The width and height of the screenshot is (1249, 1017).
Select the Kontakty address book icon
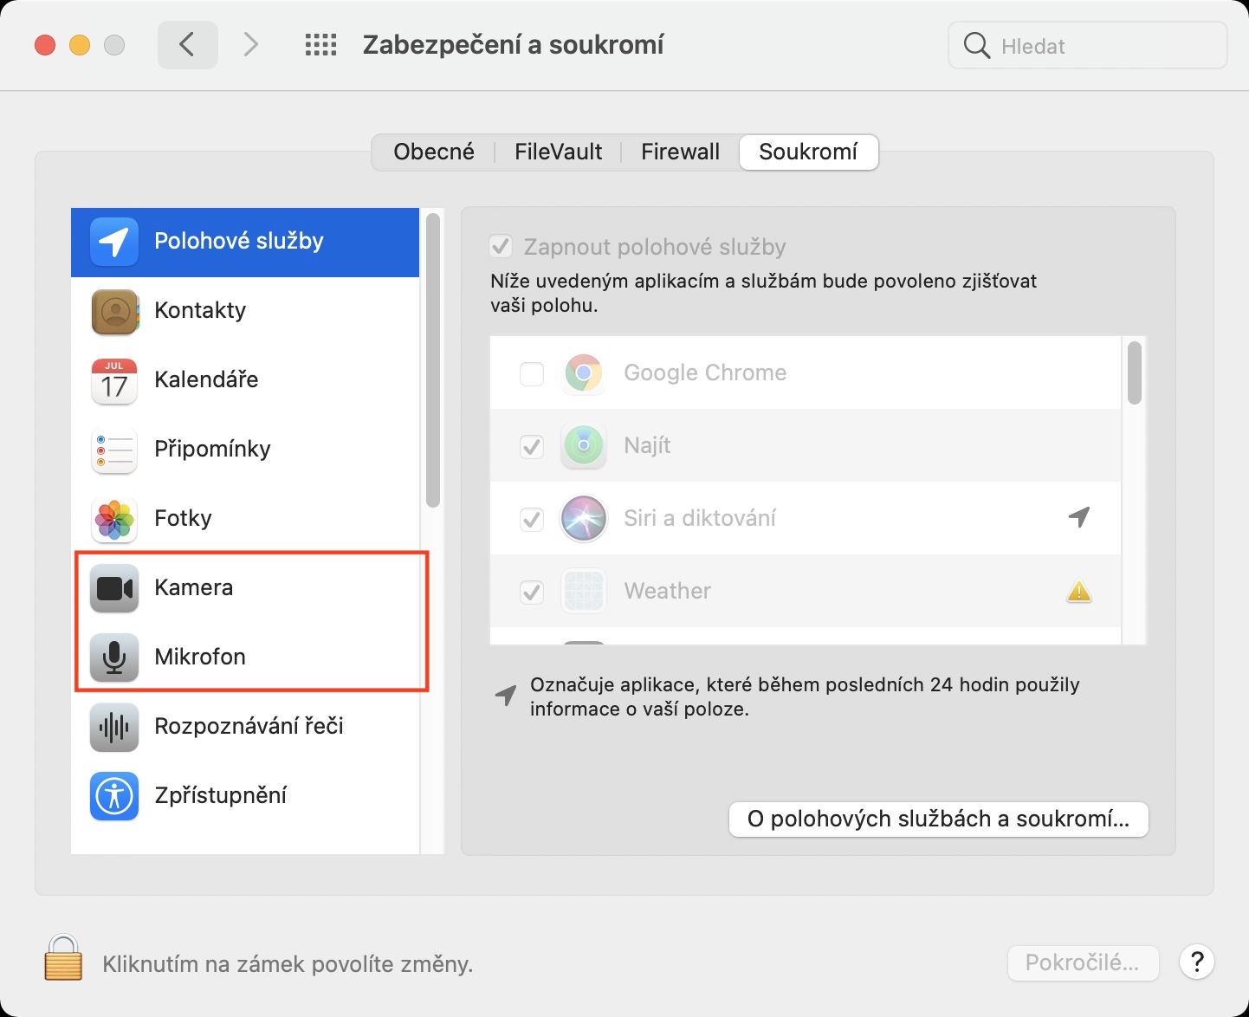(x=114, y=311)
